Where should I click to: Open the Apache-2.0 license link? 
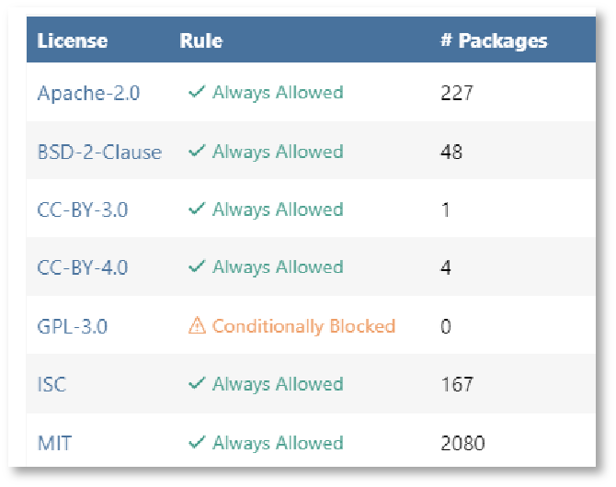point(88,94)
